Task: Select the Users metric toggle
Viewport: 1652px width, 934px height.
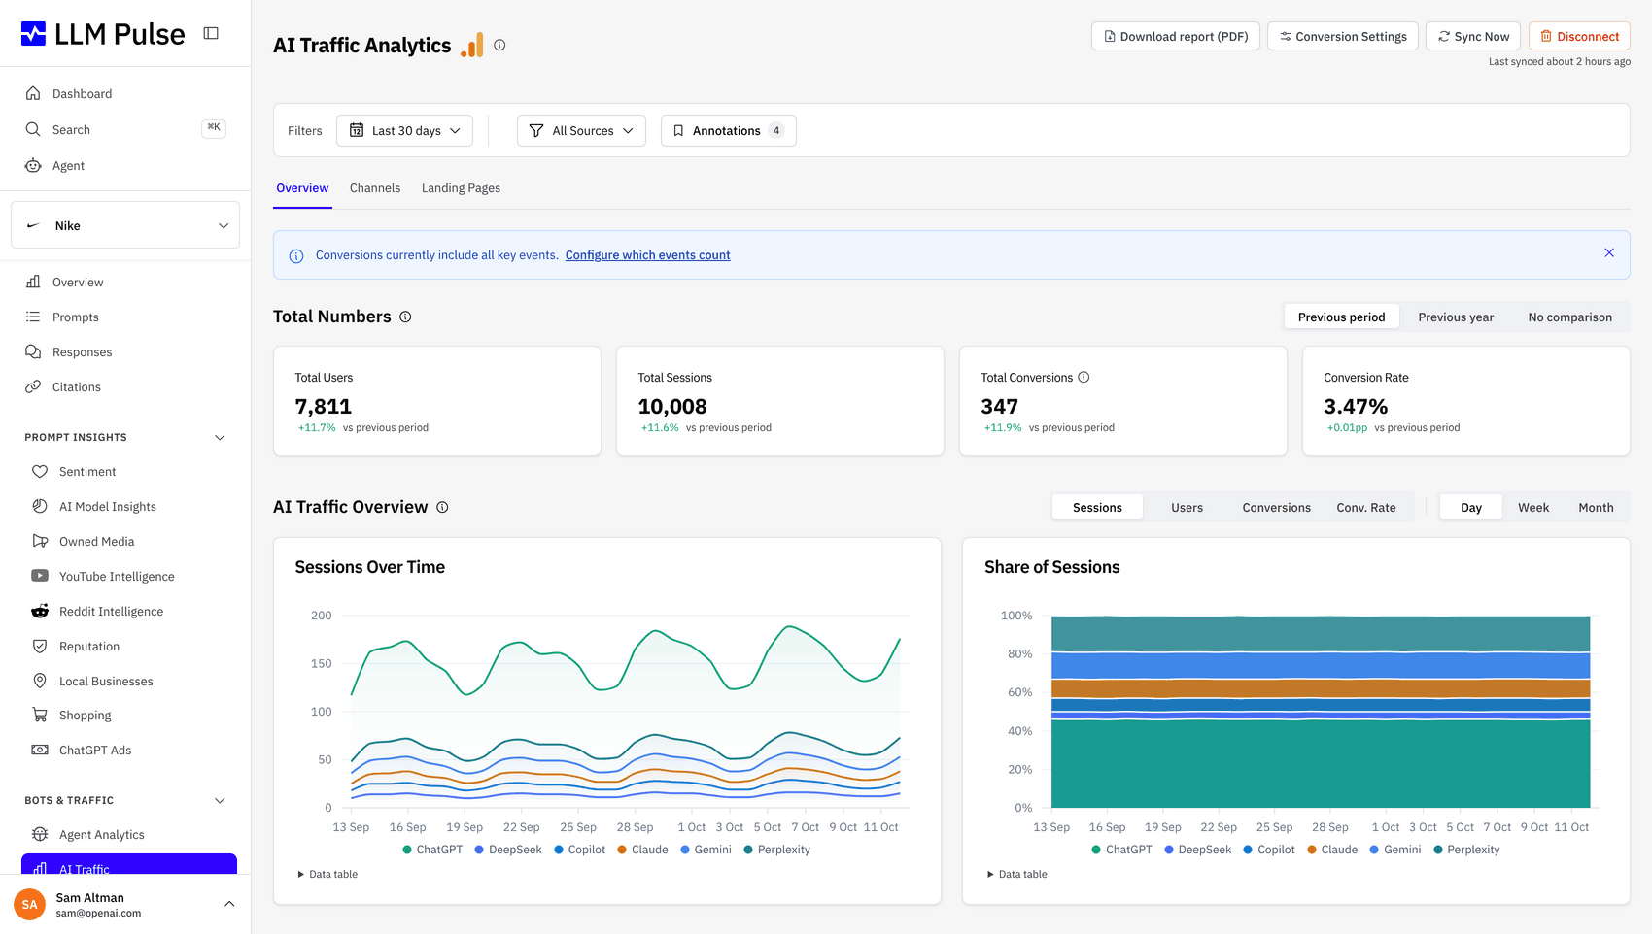Action: [x=1187, y=507]
